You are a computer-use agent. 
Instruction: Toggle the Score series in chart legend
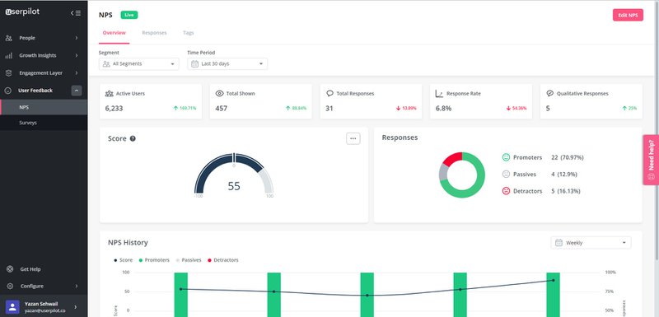[x=123, y=260]
